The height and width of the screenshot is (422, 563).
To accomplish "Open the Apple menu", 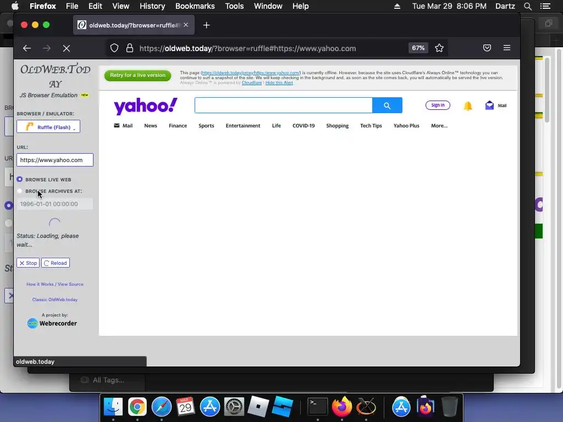I will (x=15, y=6).
